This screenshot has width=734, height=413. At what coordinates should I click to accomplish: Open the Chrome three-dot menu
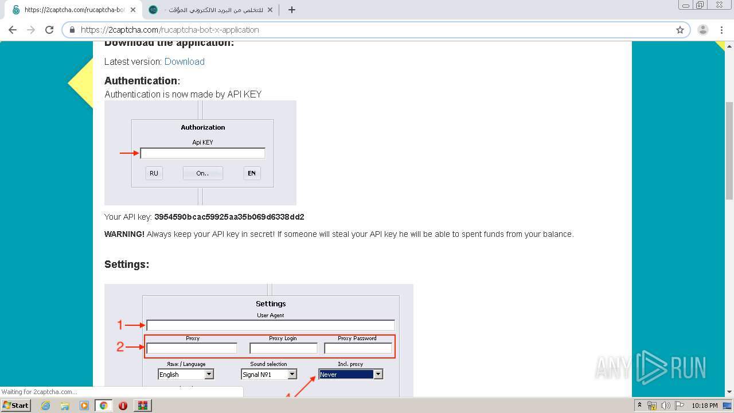pos(721,30)
